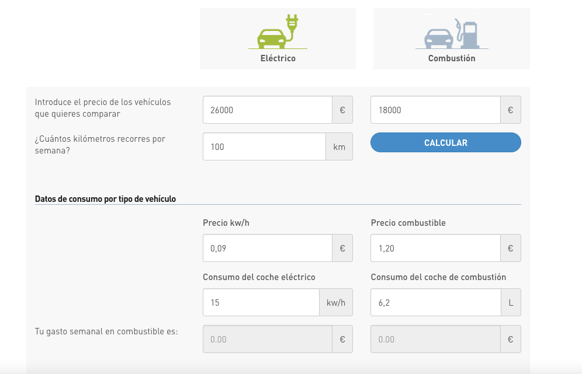The image size is (582, 374).
Task: Select the combustion car and fuel pump icon
Action: click(x=452, y=33)
